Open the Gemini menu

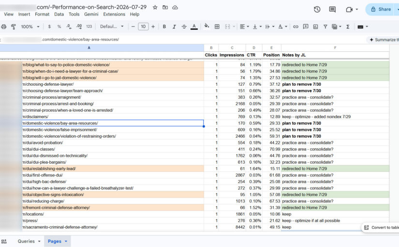[91, 14]
